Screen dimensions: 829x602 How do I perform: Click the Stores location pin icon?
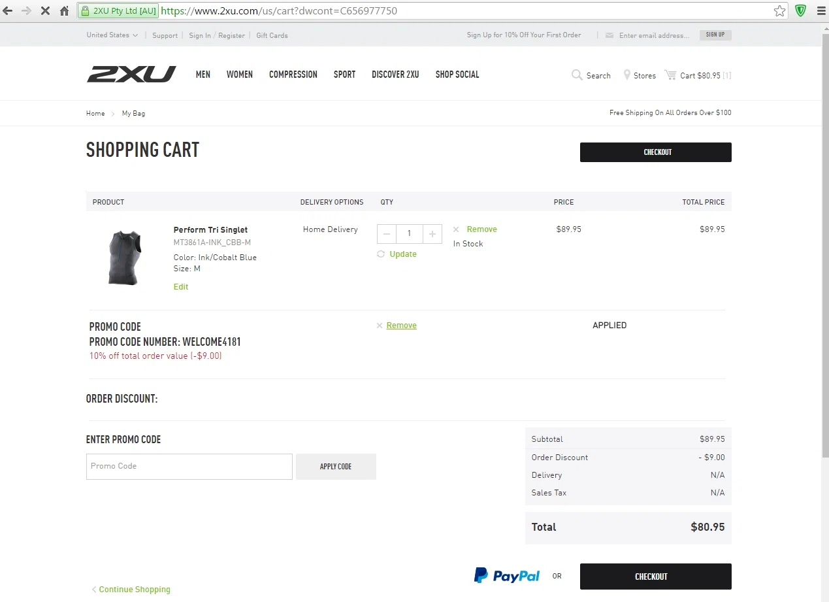(626, 75)
